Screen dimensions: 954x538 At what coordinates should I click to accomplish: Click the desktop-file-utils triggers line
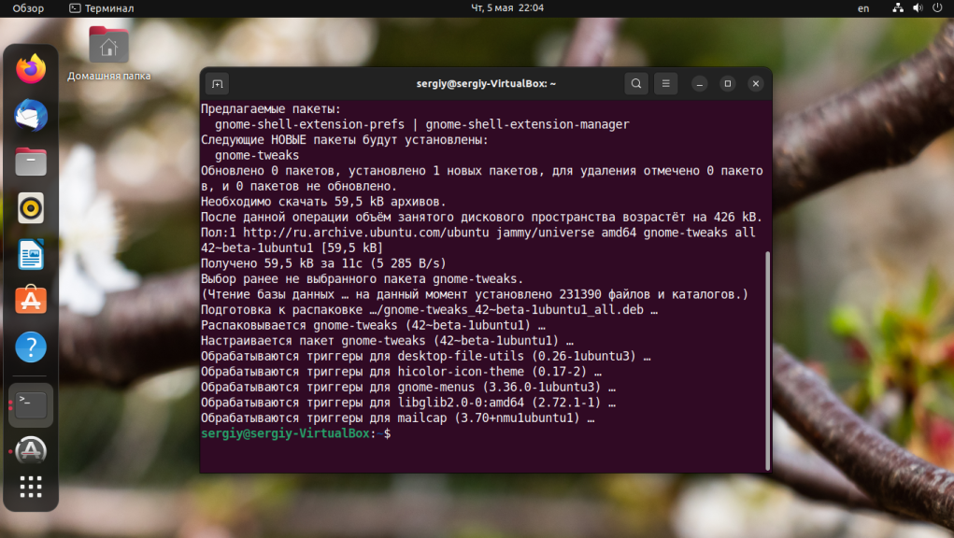click(x=426, y=356)
